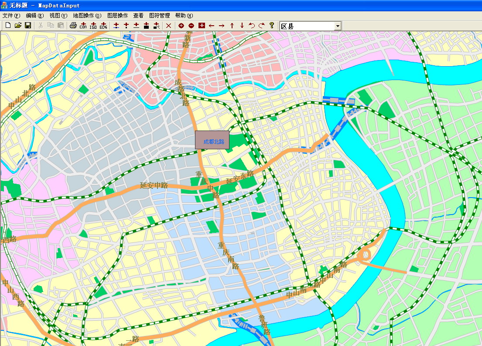The height and width of the screenshot is (346, 482).
Task: Click the 重庆南路 road label
Action: [x=229, y=255]
